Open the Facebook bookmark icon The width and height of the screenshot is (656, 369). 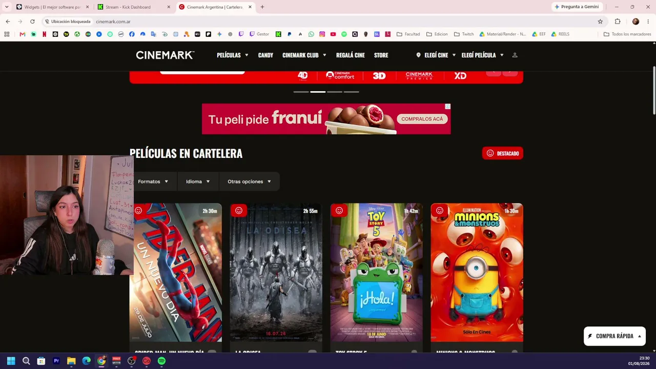tap(132, 34)
